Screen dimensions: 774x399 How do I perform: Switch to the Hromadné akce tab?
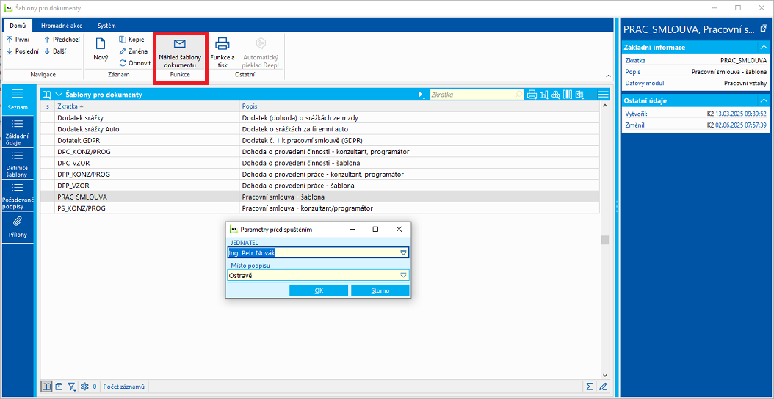tap(62, 25)
